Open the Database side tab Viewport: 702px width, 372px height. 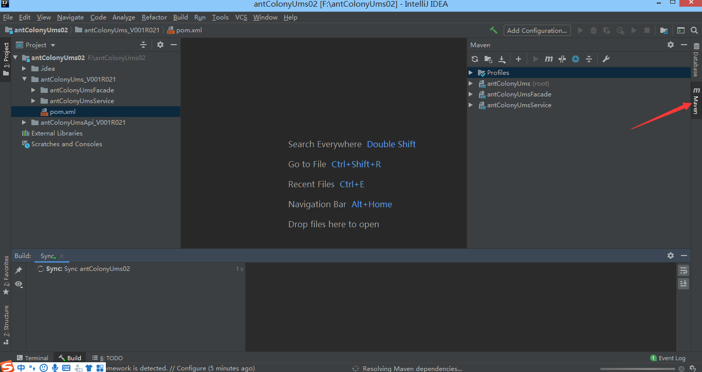tap(696, 60)
